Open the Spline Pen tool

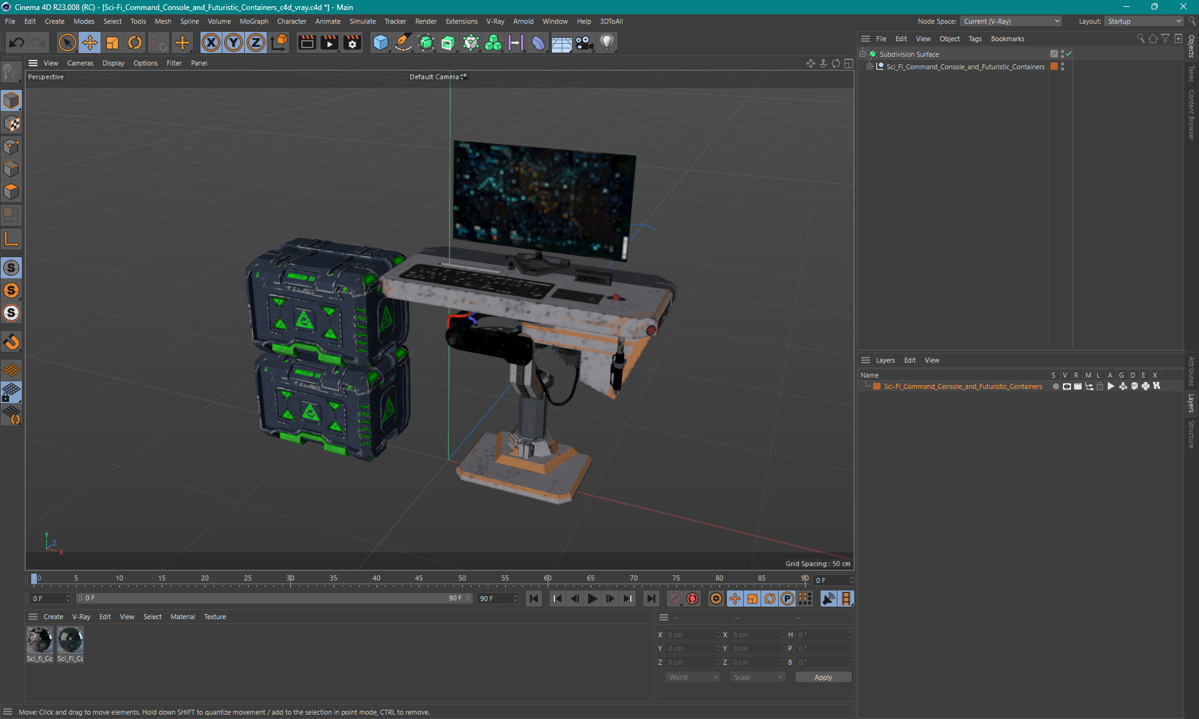point(403,42)
